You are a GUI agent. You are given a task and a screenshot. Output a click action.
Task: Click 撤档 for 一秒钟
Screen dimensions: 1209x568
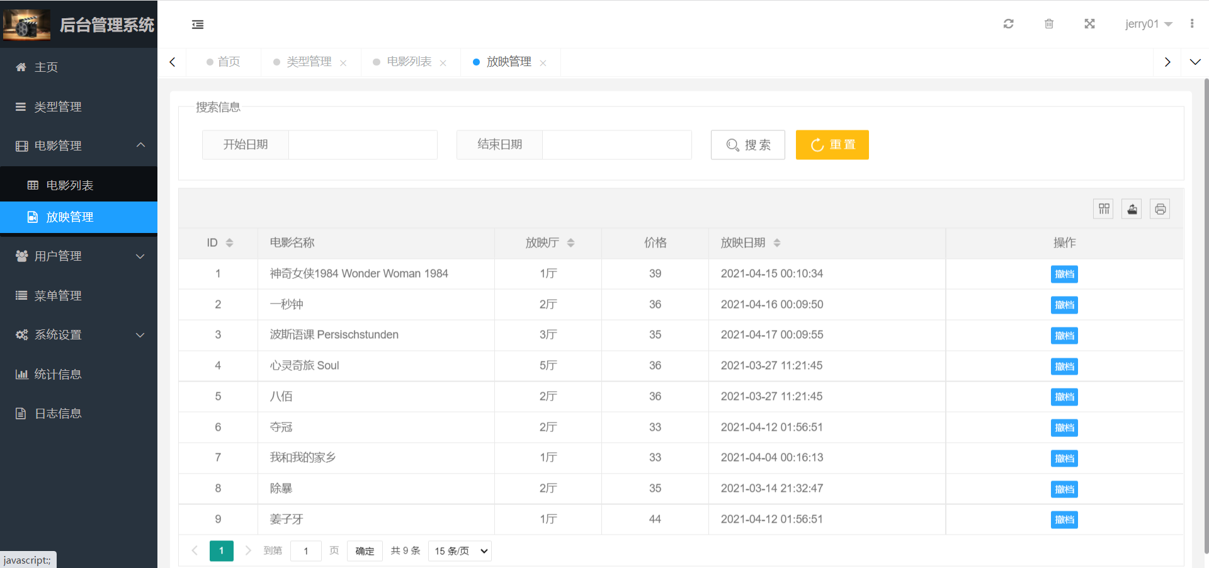click(1064, 305)
